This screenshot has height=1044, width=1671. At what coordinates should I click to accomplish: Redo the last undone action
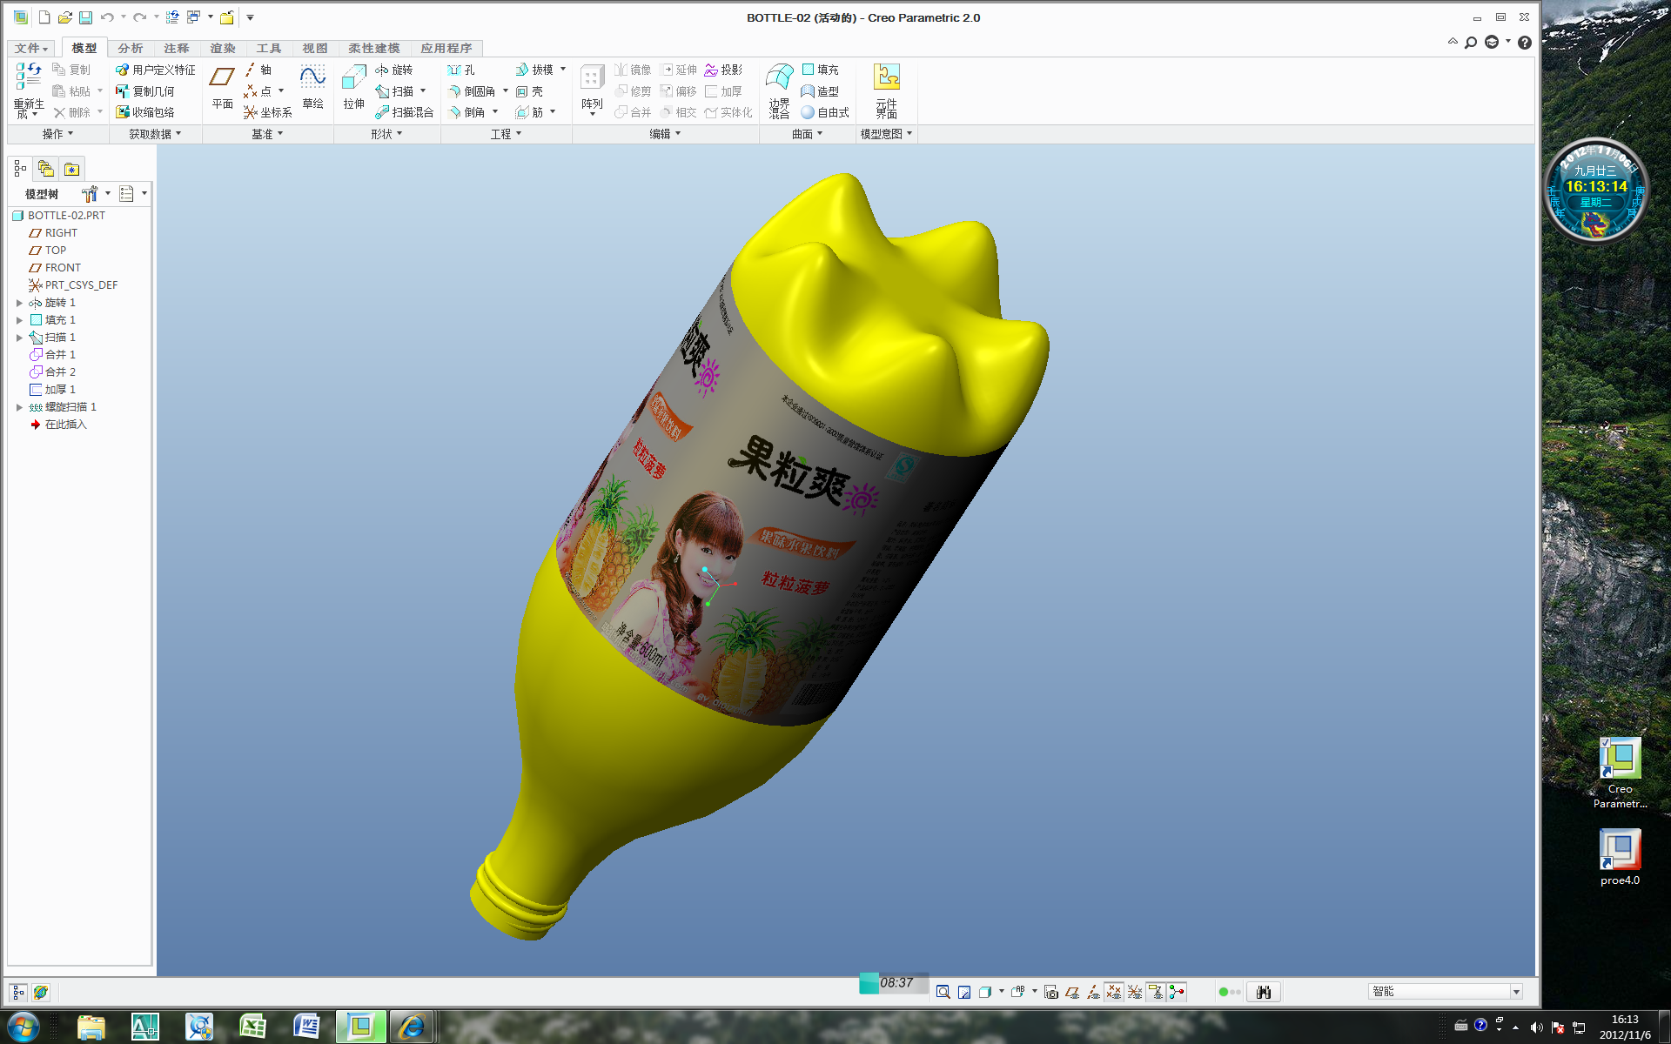pyautogui.click(x=139, y=17)
